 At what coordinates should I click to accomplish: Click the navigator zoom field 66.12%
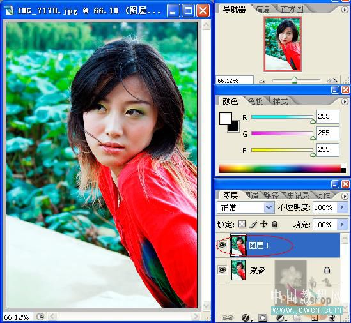tap(235, 80)
